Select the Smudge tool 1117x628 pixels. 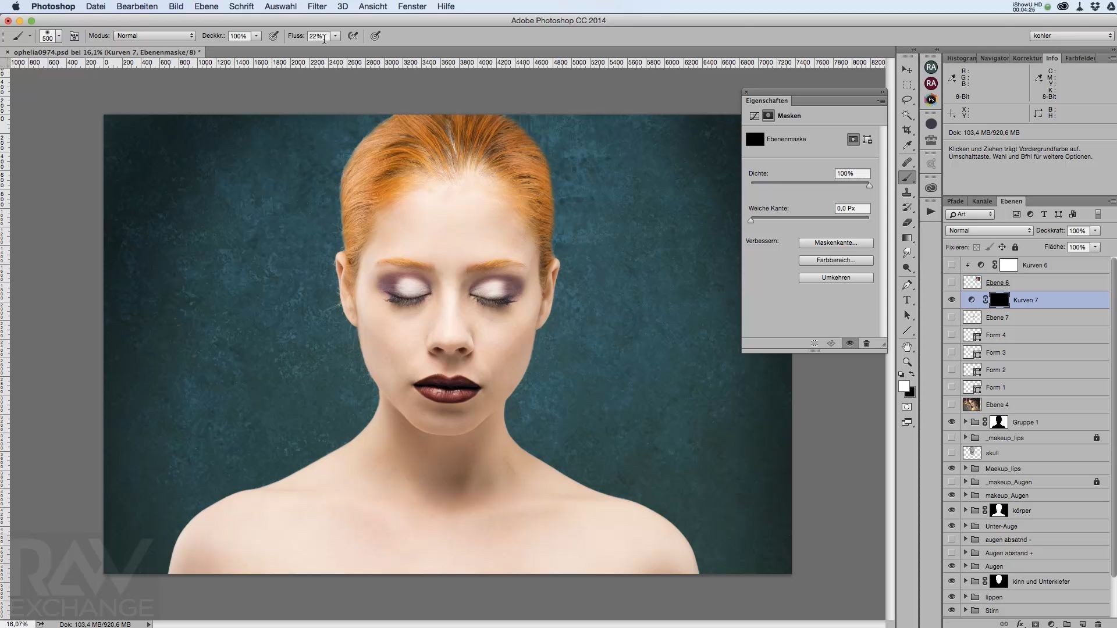pyautogui.click(x=907, y=253)
